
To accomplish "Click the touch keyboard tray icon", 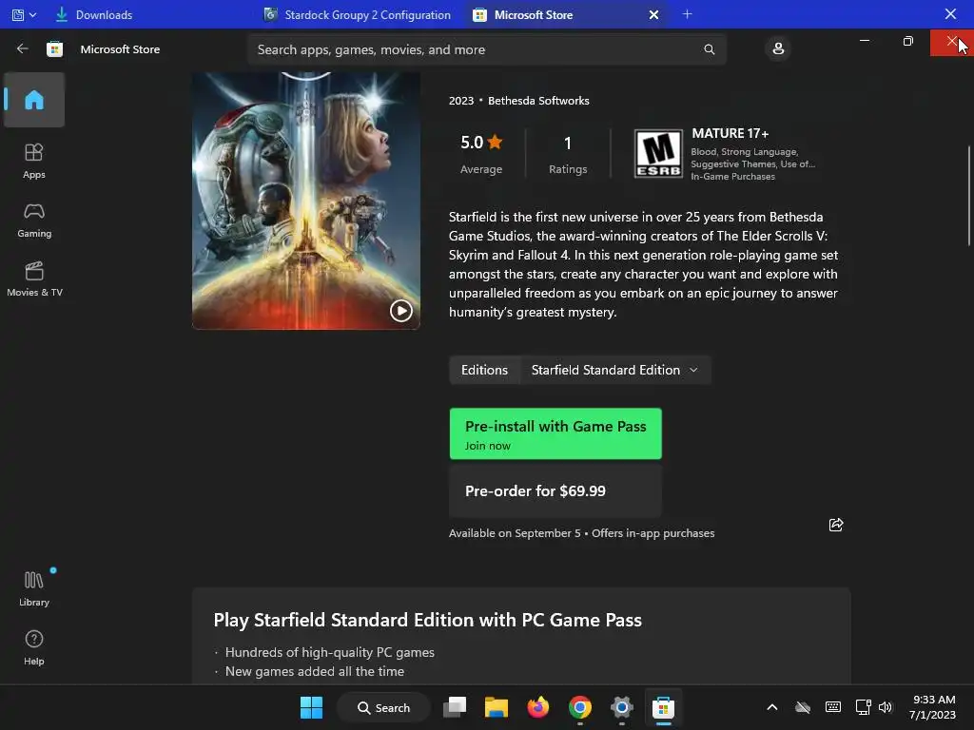I will (x=833, y=707).
